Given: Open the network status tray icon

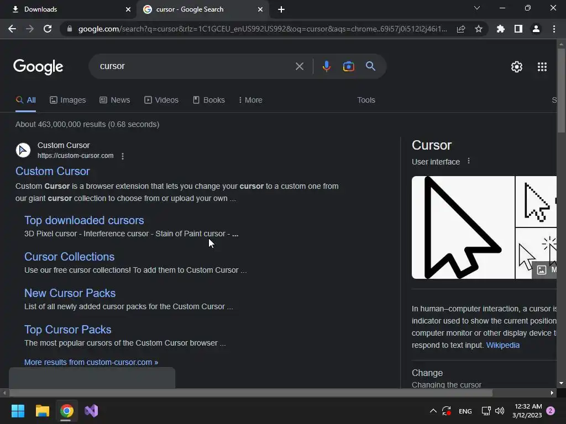Looking at the screenshot, I should click(x=486, y=411).
